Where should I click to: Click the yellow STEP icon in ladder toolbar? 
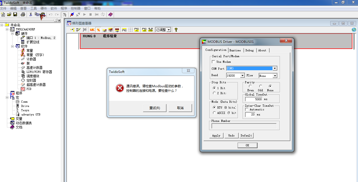(151, 30)
